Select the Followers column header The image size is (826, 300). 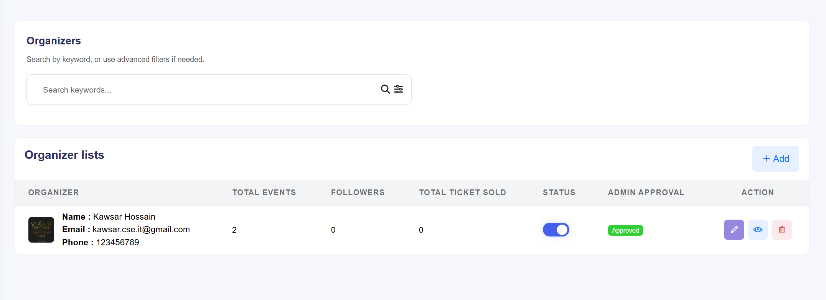[358, 192]
